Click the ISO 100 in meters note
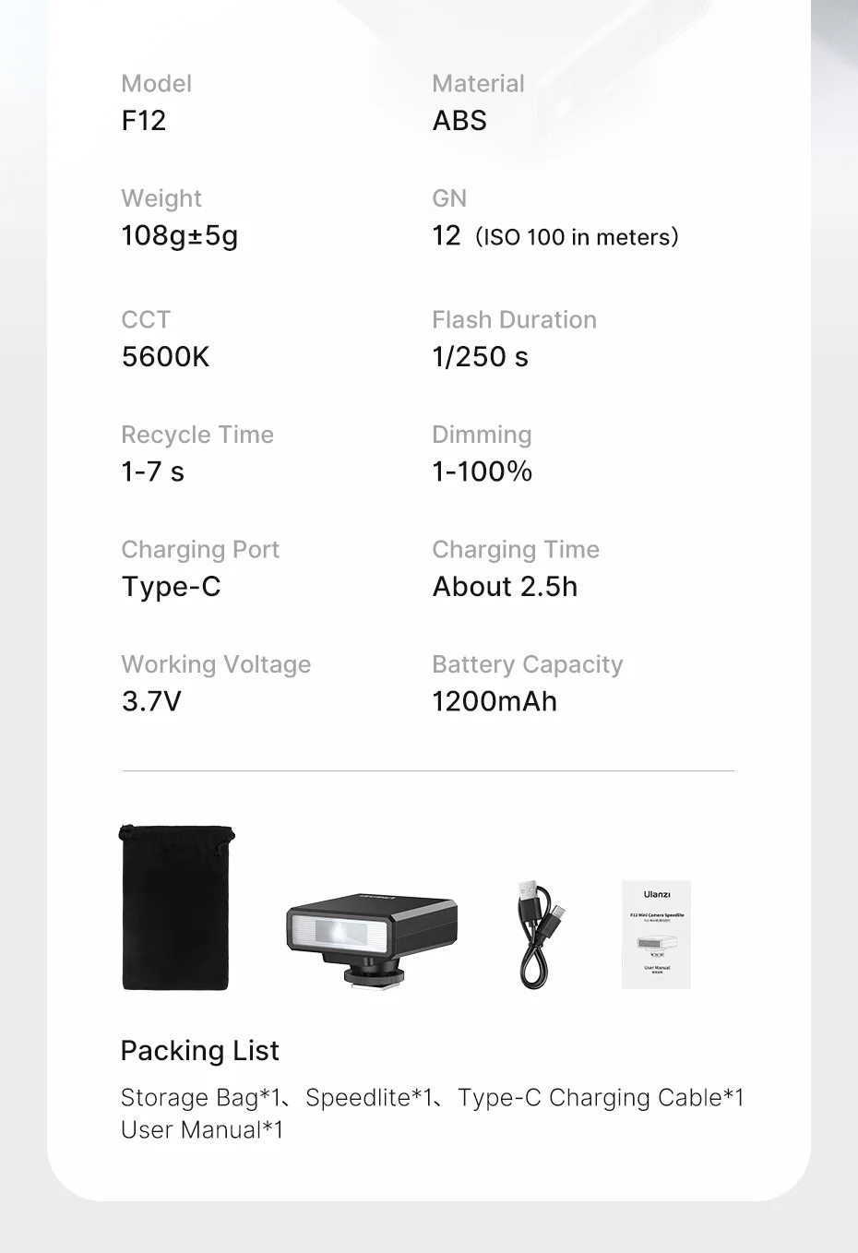This screenshot has height=1253, width=858. 577,238
